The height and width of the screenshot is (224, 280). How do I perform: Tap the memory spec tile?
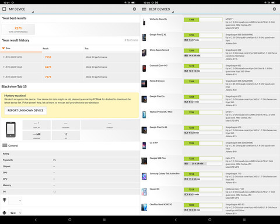click(x=66, y=125)
